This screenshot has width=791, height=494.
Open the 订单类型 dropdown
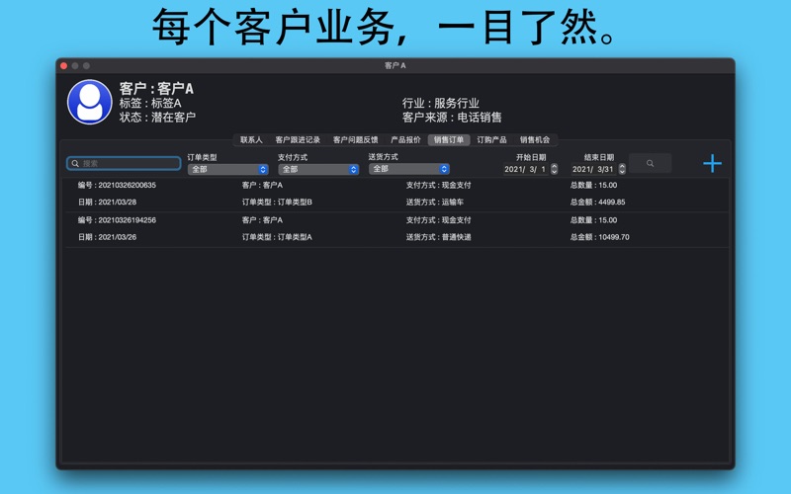pos(227,169)
